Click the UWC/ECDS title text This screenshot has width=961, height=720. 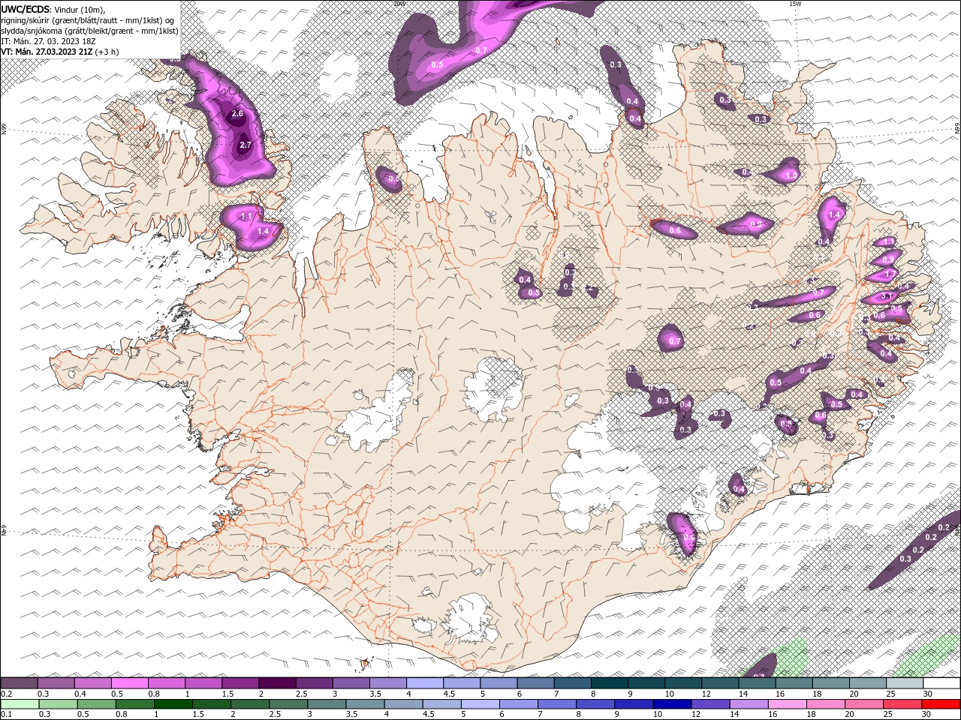click(25, 9)
